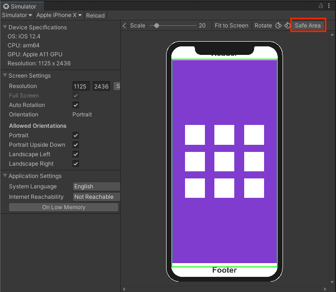Click the OS: iOS 12.4 text
The image size is (336, 292).
pyautogui.click(x=24, y=36)
